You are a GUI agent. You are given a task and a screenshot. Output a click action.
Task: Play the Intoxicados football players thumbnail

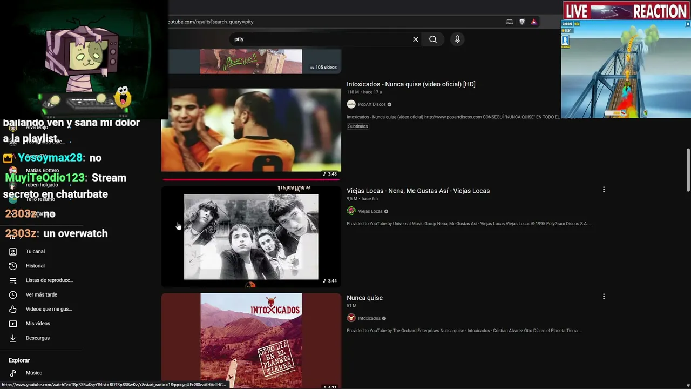pyautogui.click(x=251, y=133)
